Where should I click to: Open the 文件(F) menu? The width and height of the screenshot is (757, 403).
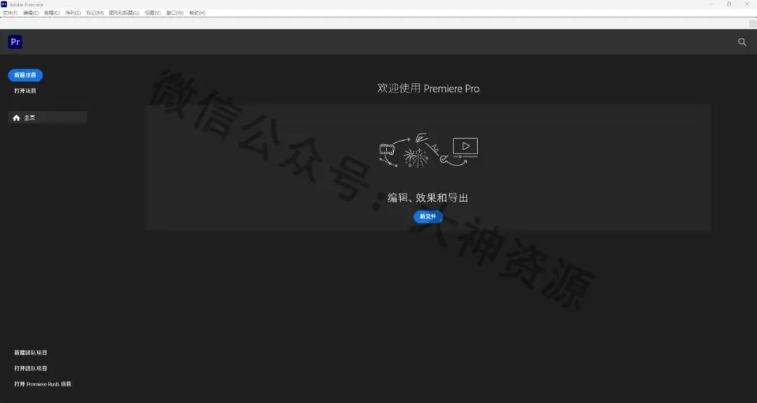coord(10,13)
